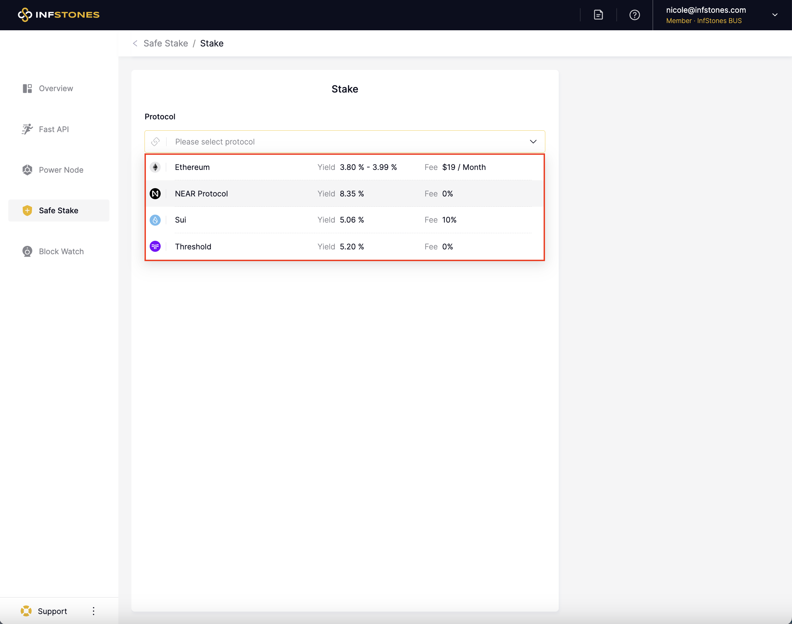Click the Support lifebuoy icon
The width and height of the screenshot is (792, 624).
click(x=26, y=611)
